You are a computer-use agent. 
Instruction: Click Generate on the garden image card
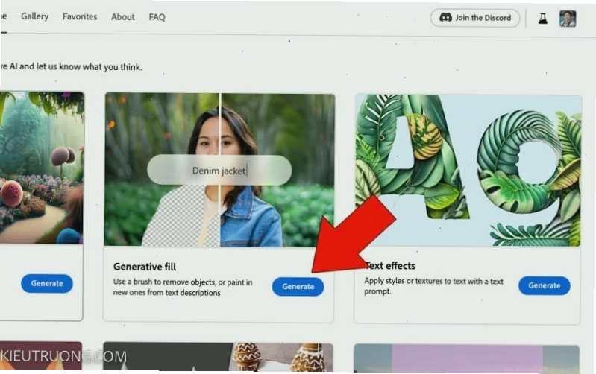point(47,283)
